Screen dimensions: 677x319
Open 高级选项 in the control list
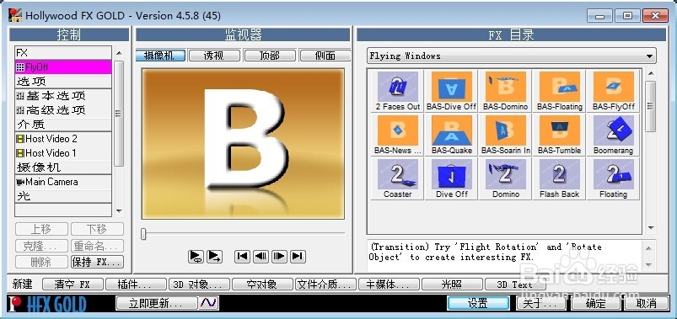click(x=63, y=110)
